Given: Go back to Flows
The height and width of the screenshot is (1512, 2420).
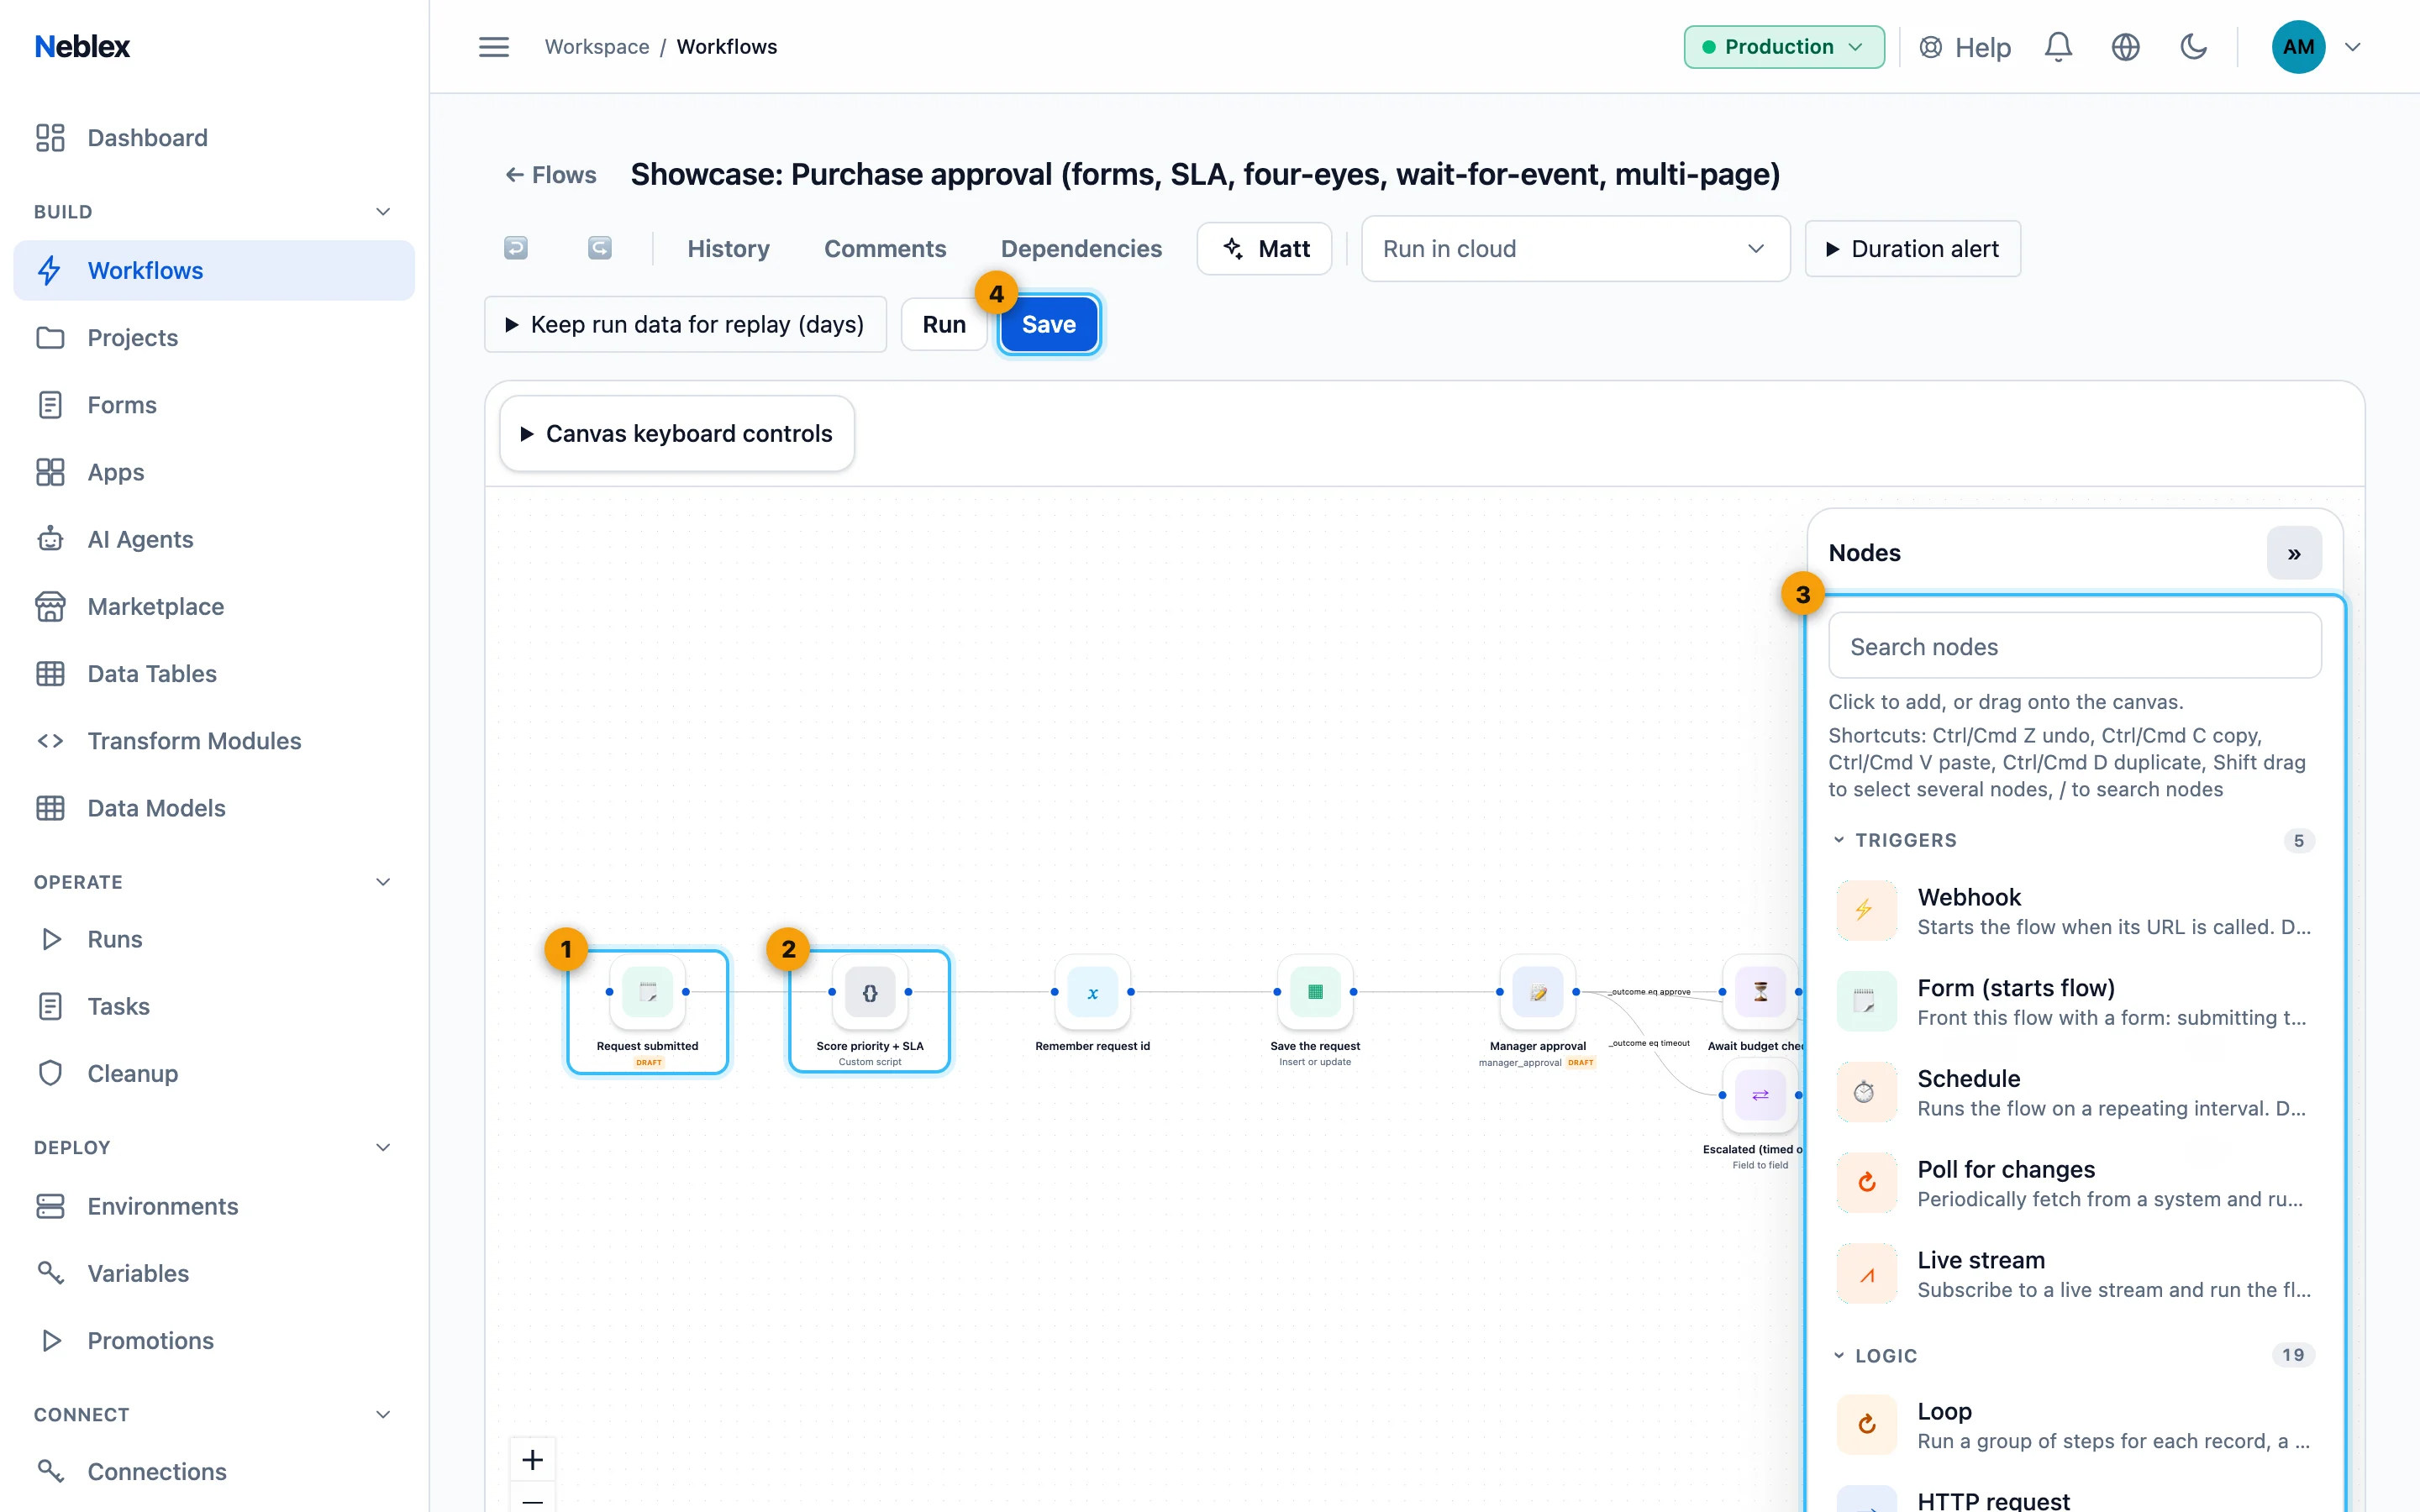Looking at the screenshot, I should click(551, 175).
